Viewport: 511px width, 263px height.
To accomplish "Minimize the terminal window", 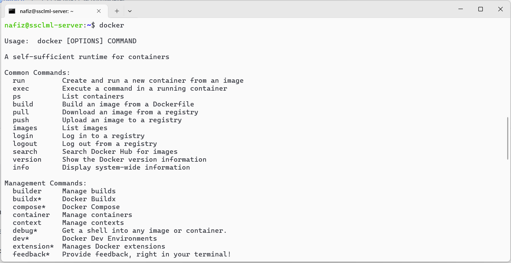I will (x=461, y=9).
